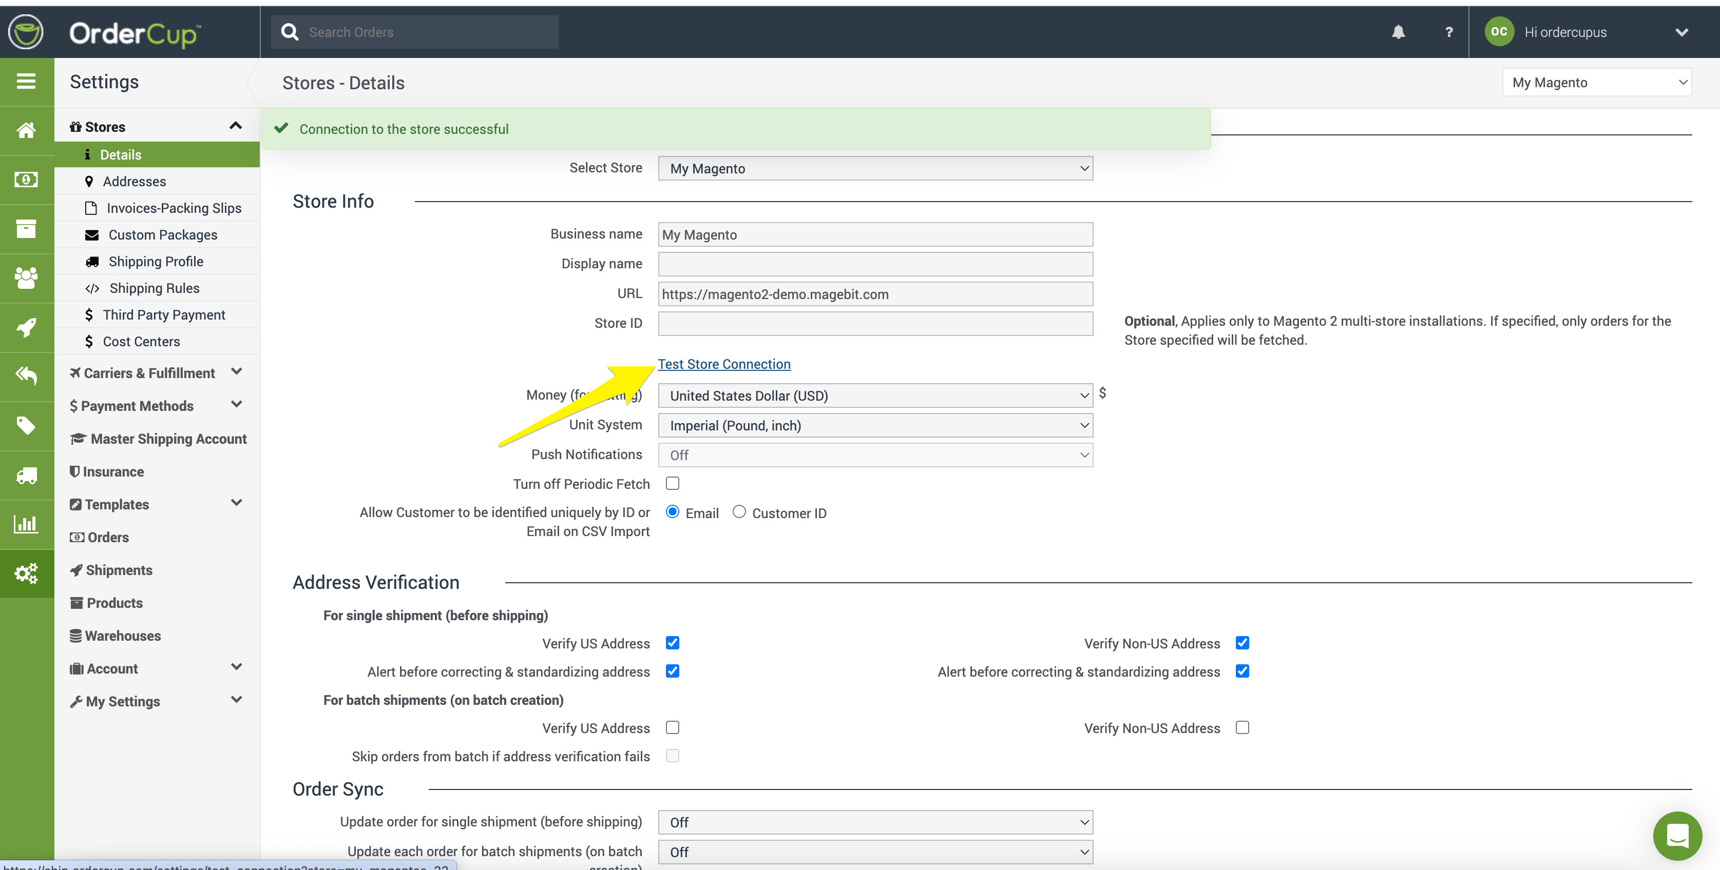The height and width of the screenshot is (870, 1720).
Task: Uncheck Verify Non-US Address for single shipment
Action: (x=1242, y=642)
